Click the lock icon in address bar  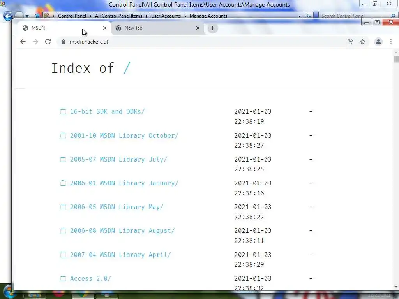pos(64,42)
